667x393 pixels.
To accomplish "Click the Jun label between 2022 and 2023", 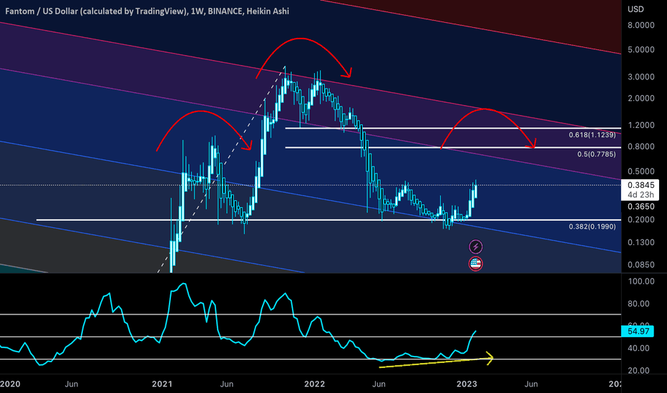I will 379,384.
